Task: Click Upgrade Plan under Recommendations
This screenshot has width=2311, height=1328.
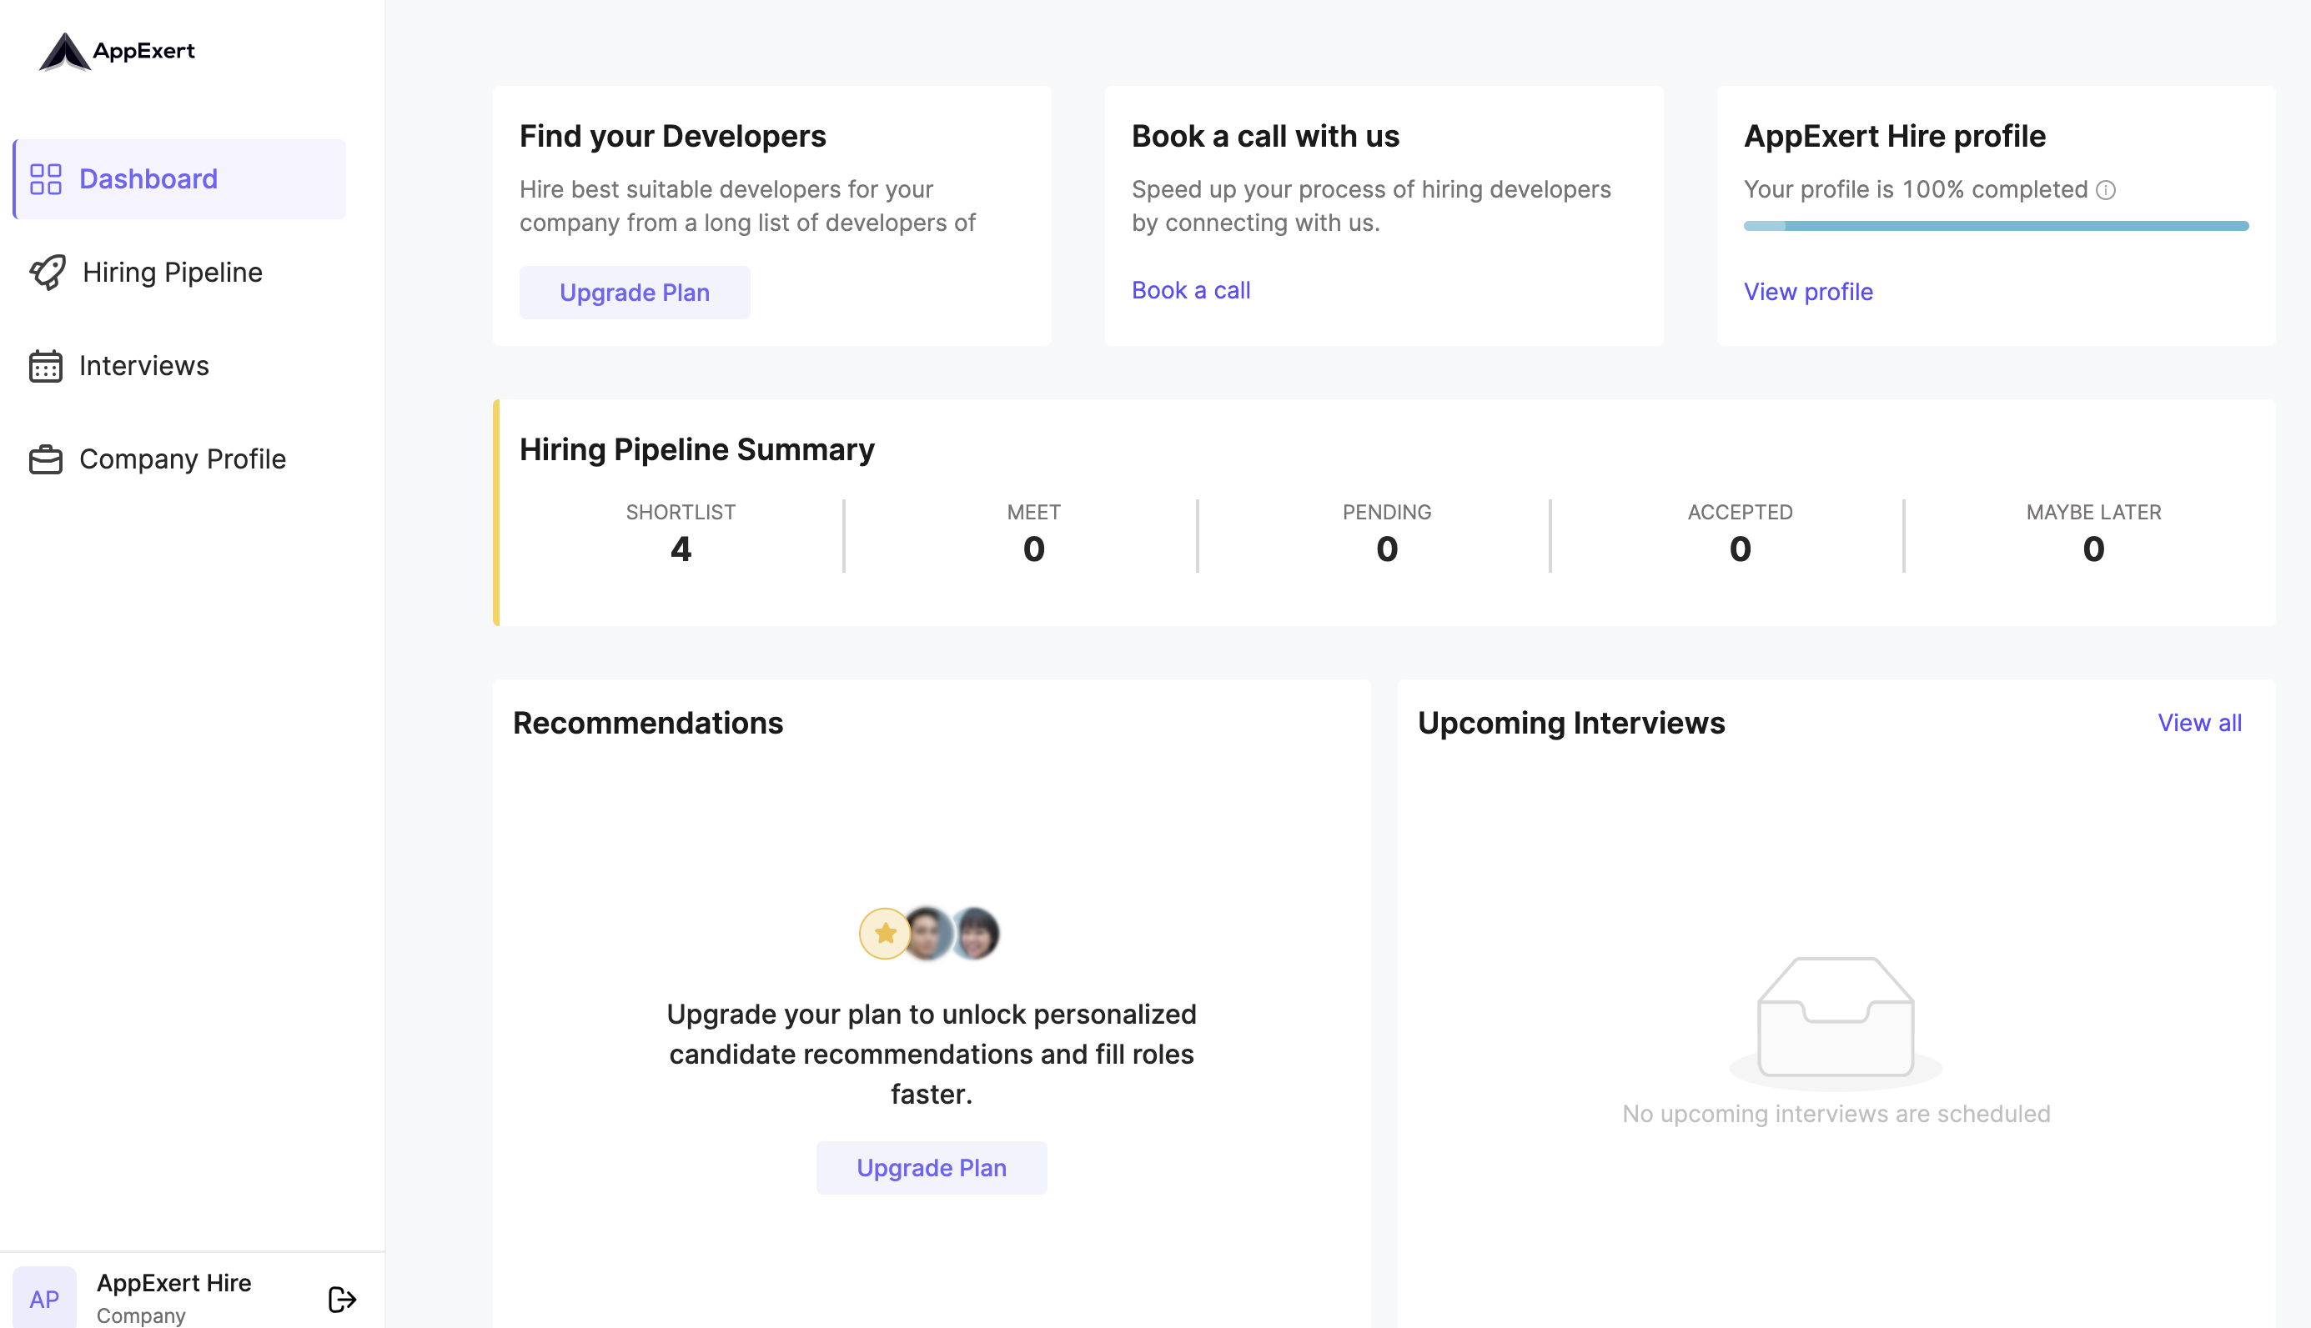Action: click(x=932, y=1167)
